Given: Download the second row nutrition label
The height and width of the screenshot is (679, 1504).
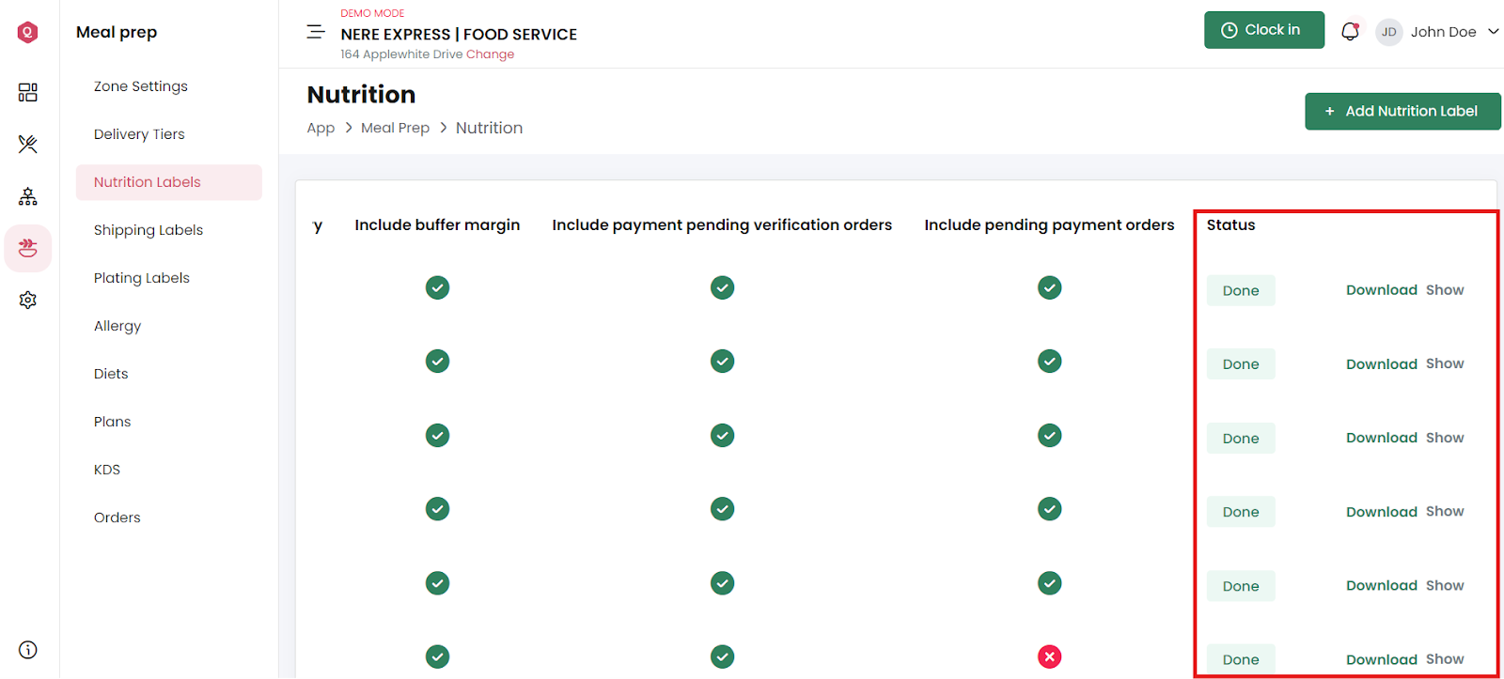Looking at the screenshot, I should [x=1382, y=364].
